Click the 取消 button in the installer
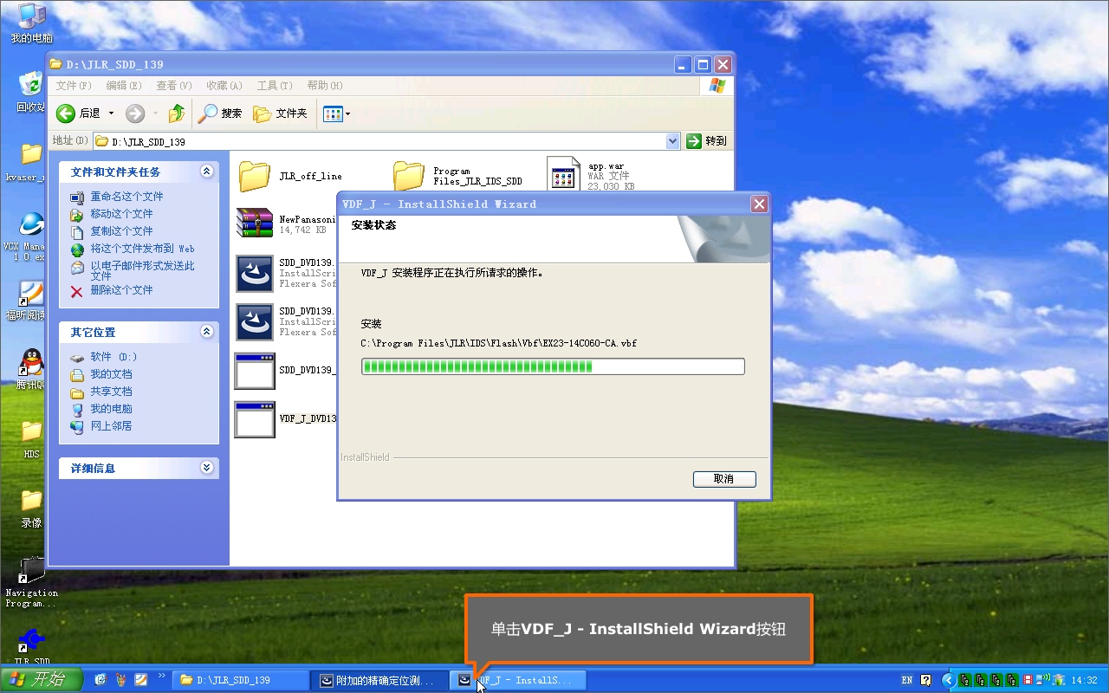 tap(724, 479)
